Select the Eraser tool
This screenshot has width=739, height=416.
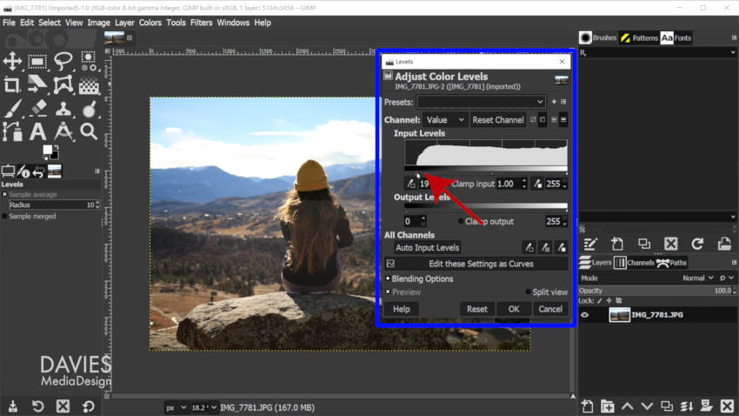click(x=37, y=109)
